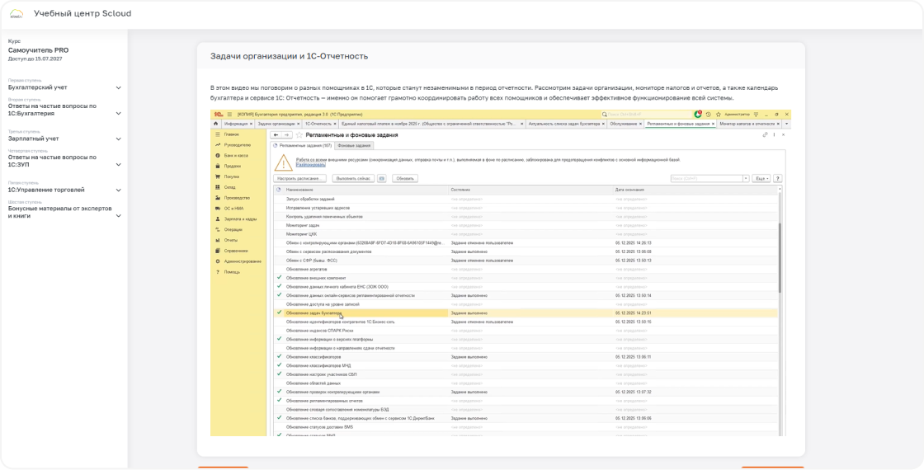This screenshot has width=924, height=470.
Task: Click the Настроить расписание button
Action: coord(300,178)
